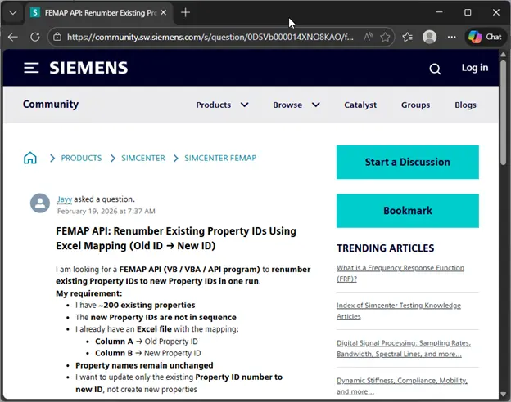
Task: Go to Blogs page
Action: 465,105
